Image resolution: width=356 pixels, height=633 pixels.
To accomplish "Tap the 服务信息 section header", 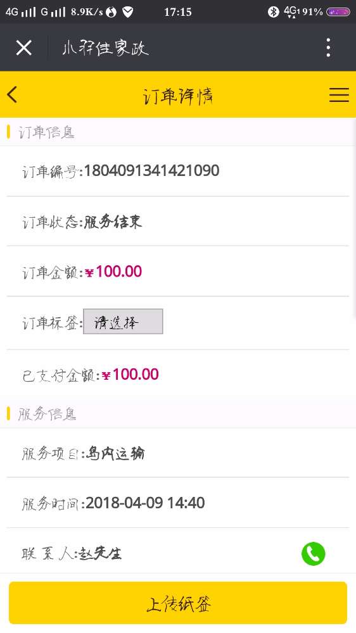I will coord(178,414).
